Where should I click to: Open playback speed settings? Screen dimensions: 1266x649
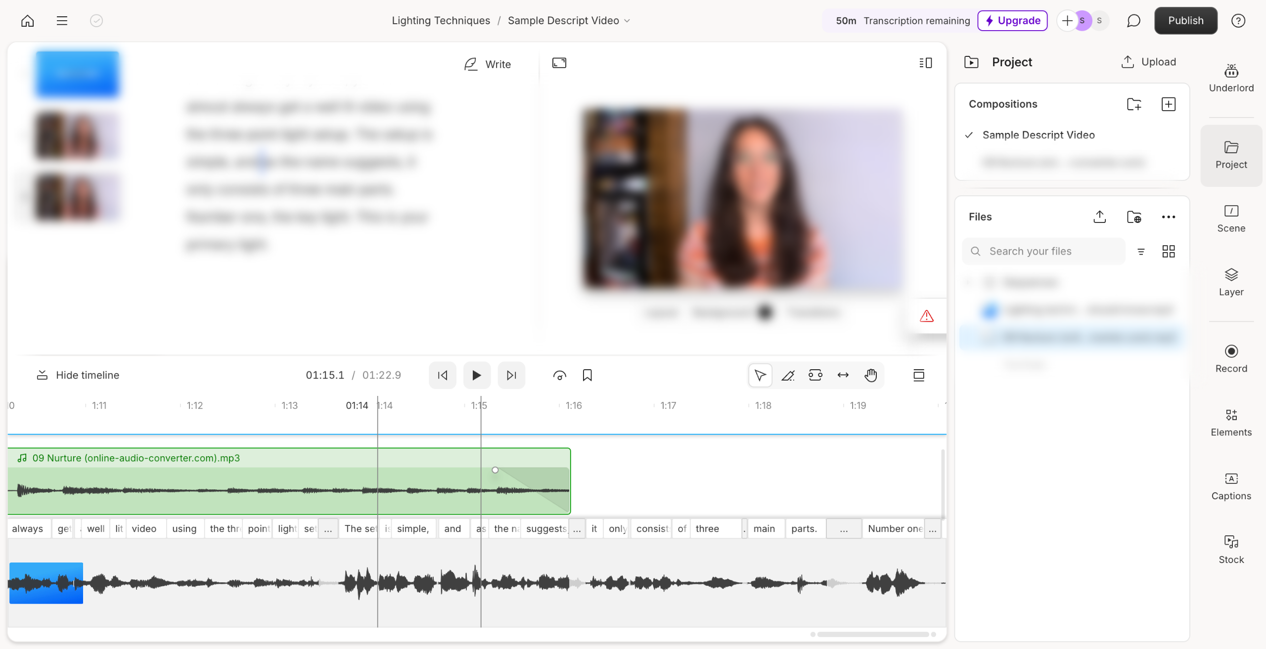coord(559,376)
